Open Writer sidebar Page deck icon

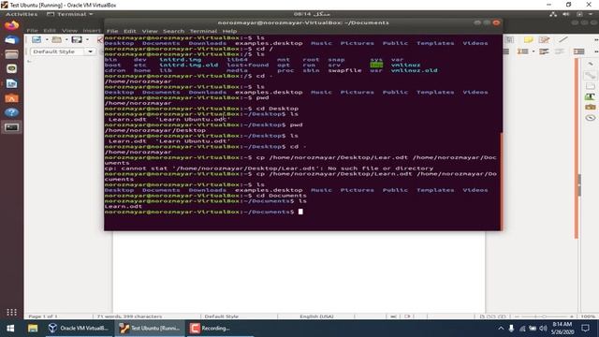(591, 86)
